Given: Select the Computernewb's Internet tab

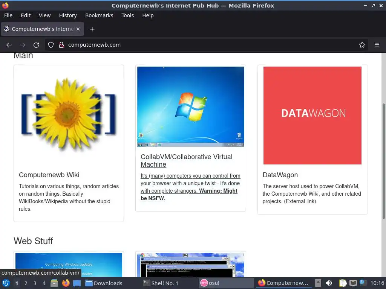Looking at the screenshot, I should pos(42,29).
